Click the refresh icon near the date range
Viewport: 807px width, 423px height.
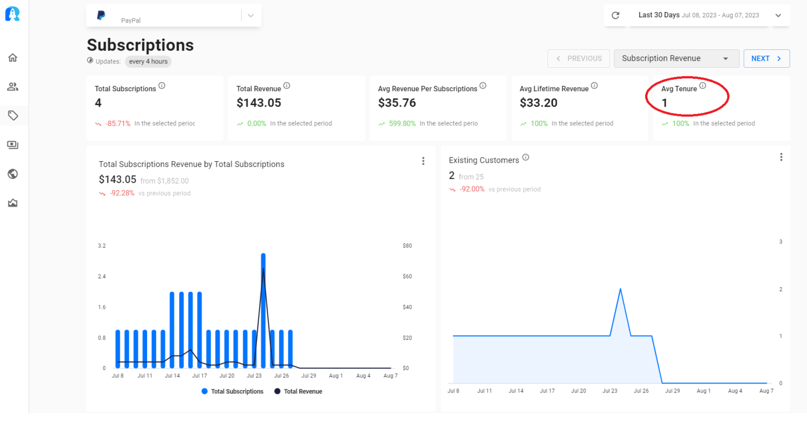pos(615,15)
